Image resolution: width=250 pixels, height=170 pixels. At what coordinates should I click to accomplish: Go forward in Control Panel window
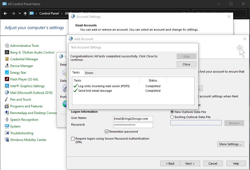(x=13, y=13)
